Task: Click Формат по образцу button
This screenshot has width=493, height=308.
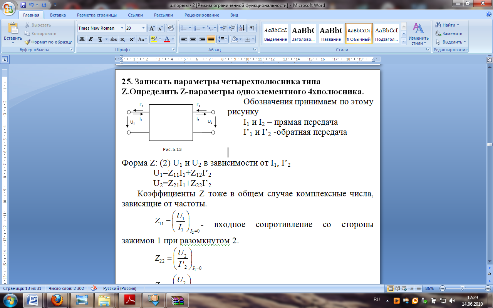Action: click(x=48, y=42)
